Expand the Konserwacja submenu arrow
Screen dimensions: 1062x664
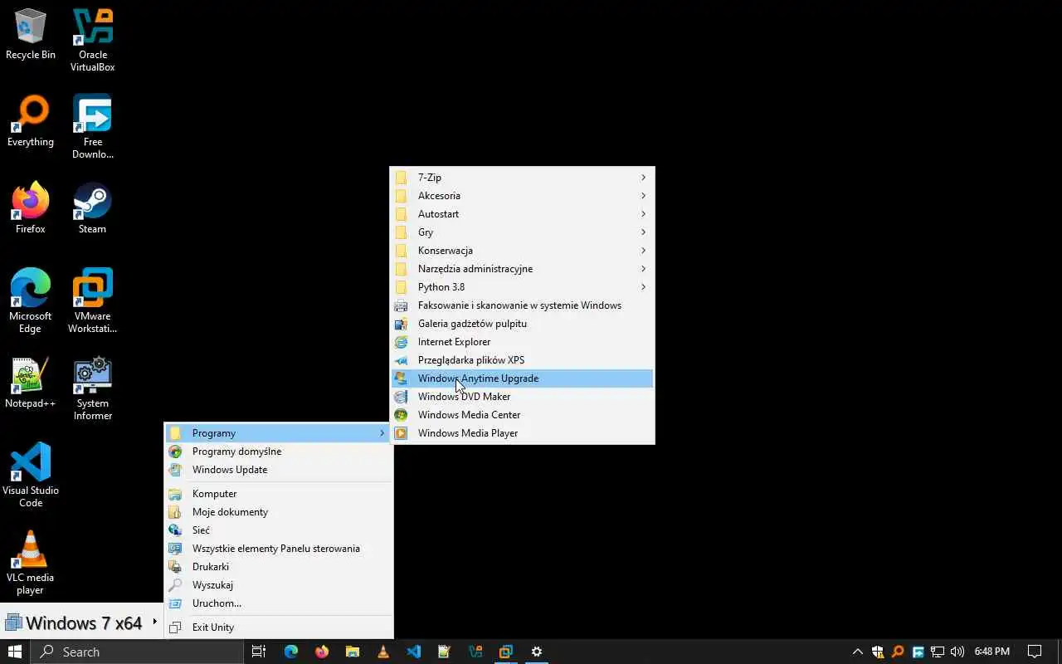click(643, 251)
